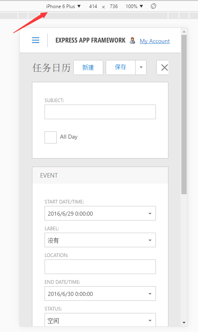Click the 任务日历 page heading

pos(51,68)
